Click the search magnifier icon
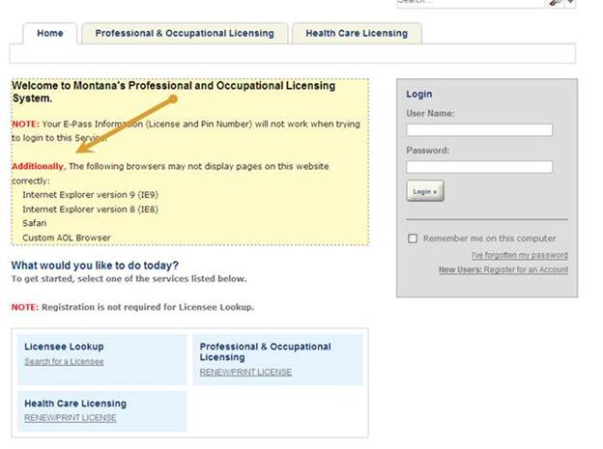Image resolution: width=603 pixels, height=449 pixels. (x=556, y=3)
